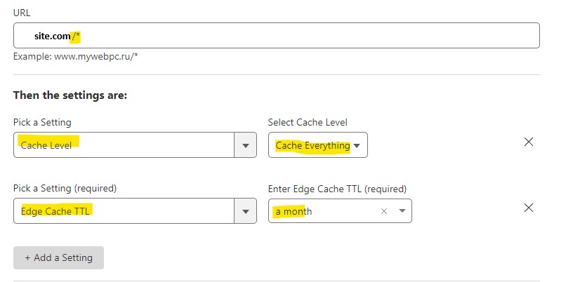Clear the 'a month' TTL value
Image resolution: width=580 pixels, height=282 pixels.
click(x=384, y=211)
